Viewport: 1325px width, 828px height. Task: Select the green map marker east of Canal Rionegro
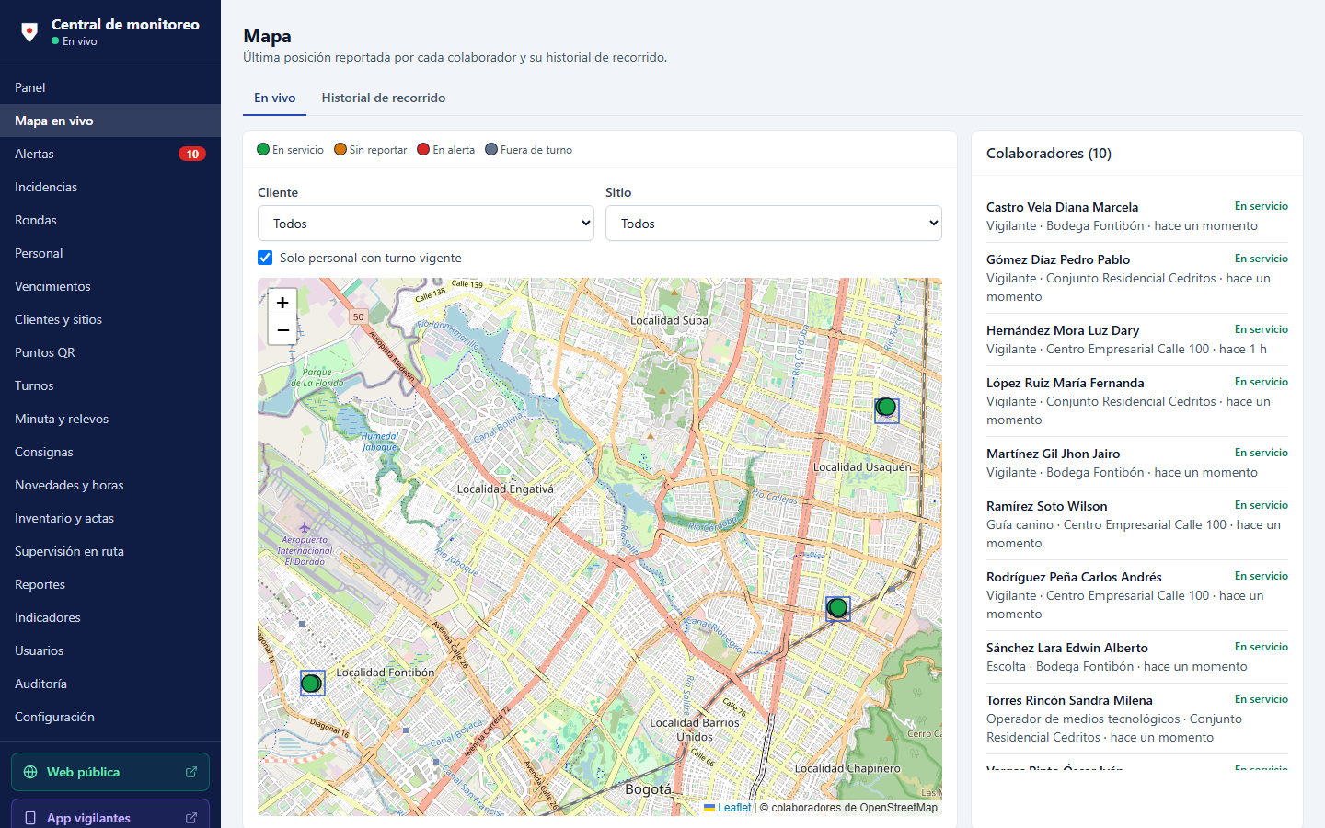click(x=837, y=607)
